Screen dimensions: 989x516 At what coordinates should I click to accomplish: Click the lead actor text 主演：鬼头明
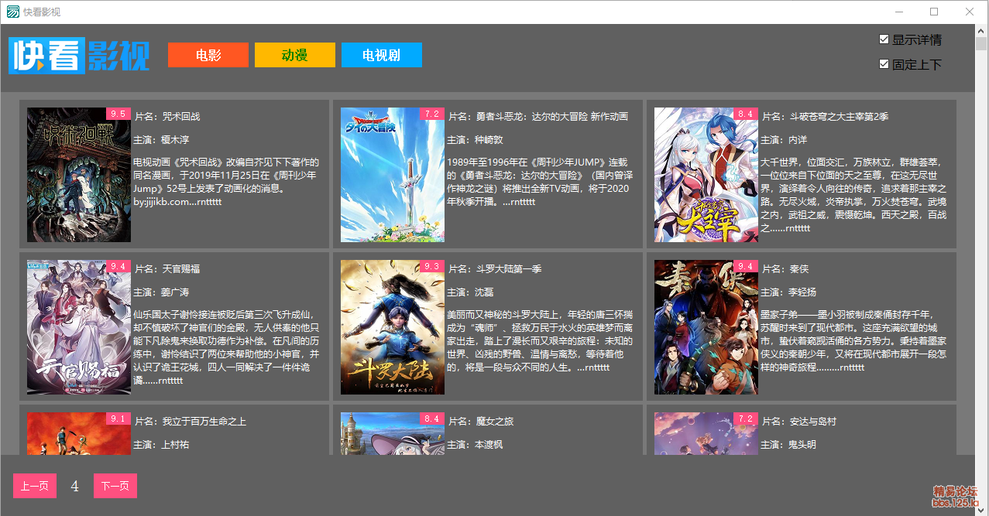(x=788, y=445)
